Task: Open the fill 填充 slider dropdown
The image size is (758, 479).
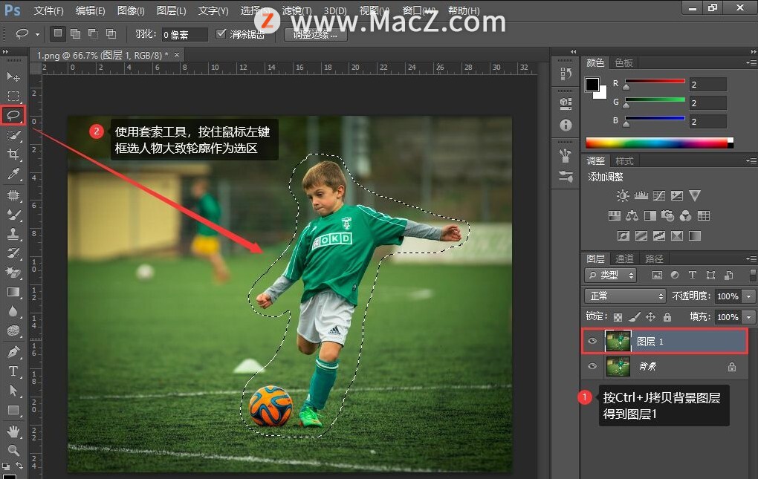Action: [x=749, y=317]
